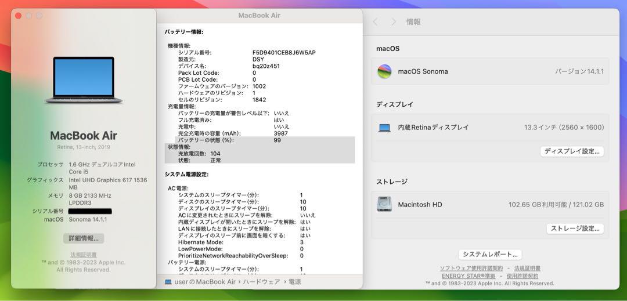The width and height of the screenshot is (627, 301).
Task: Select battery status value 正常
Action: pyautogui.click(x=216, y=161)
